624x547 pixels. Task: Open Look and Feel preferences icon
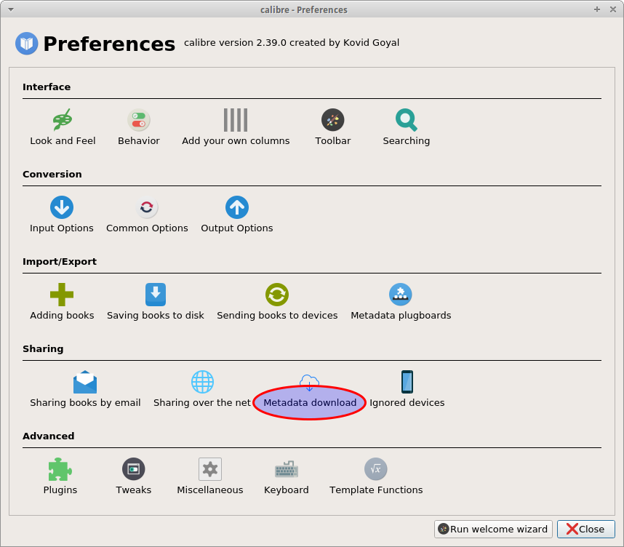point(62,120)
